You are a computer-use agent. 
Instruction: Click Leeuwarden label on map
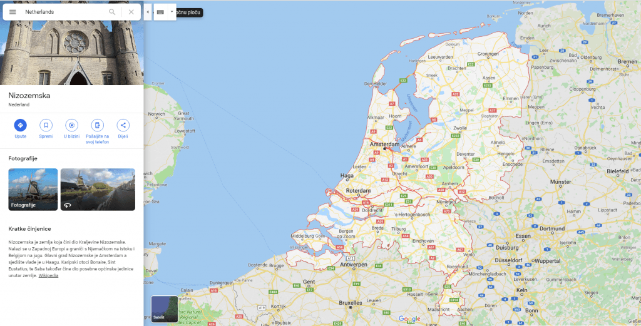[440, 57]
